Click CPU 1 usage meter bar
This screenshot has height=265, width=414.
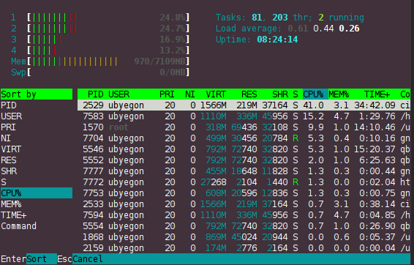coord(108,18)
